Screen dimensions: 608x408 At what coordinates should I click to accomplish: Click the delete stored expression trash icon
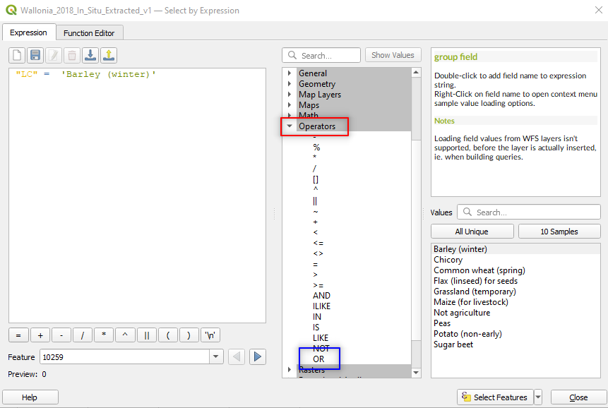(x=72, y=55)
